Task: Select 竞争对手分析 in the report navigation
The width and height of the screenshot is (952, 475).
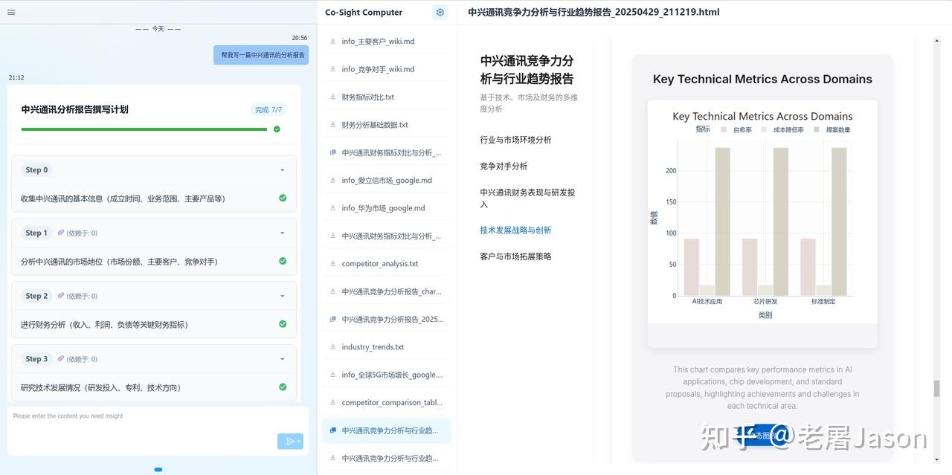Action: (x=505, y=166)
